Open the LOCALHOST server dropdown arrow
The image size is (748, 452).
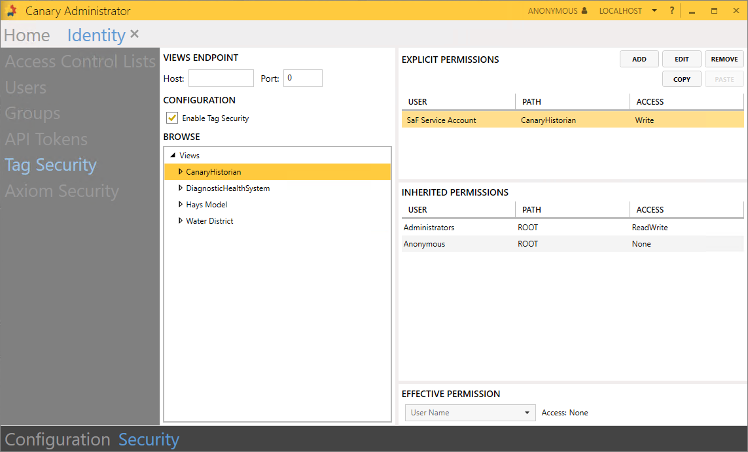click(654, 10)
